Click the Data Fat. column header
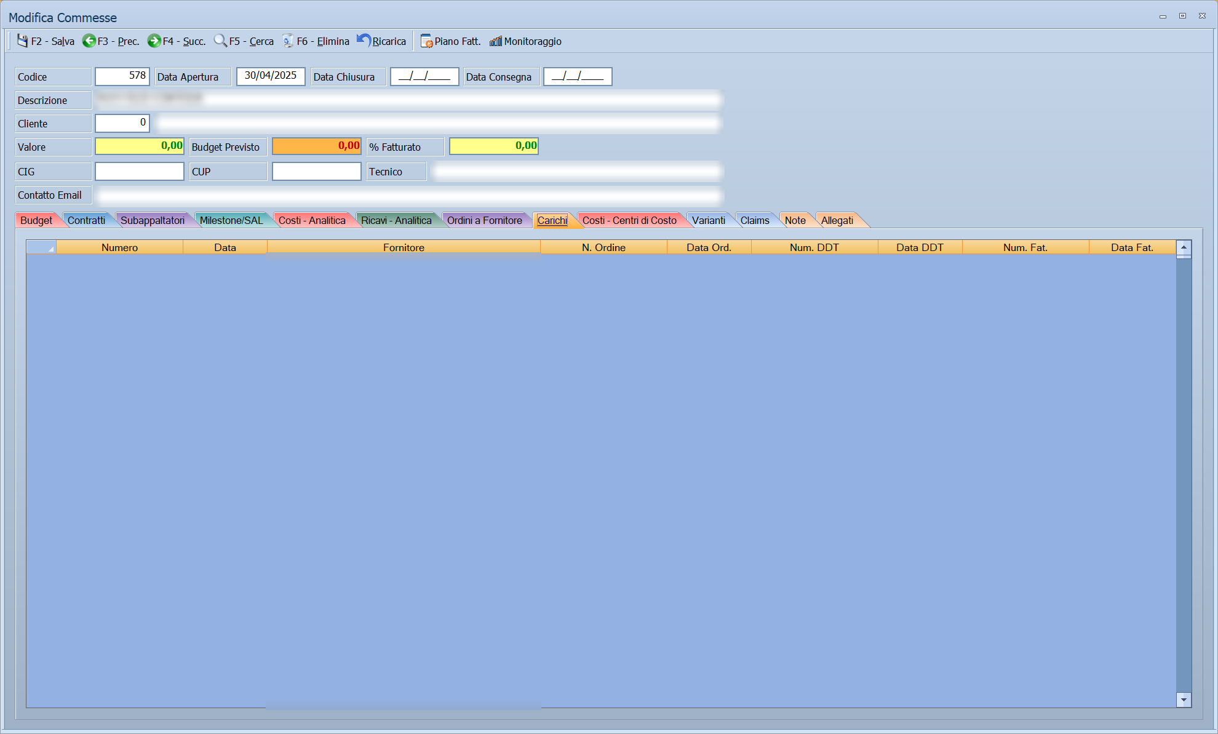1218x734 pixels. [1132, 247]
